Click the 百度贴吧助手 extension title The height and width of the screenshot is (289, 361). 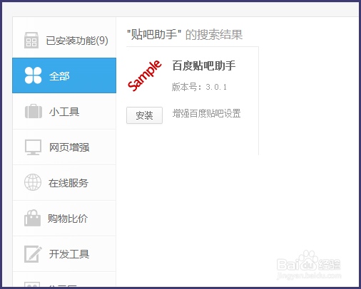click(x=204, y=65)
